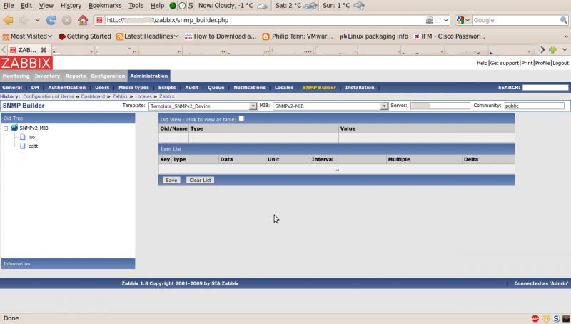Click the S icon in the status bar
The image size is (571, 324).
click(x=556, y=318)
